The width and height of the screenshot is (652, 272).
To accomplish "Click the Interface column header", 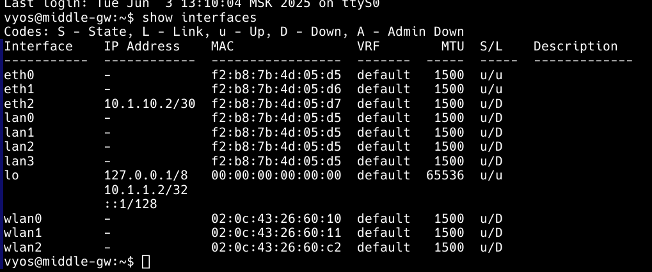I will 38,46.
